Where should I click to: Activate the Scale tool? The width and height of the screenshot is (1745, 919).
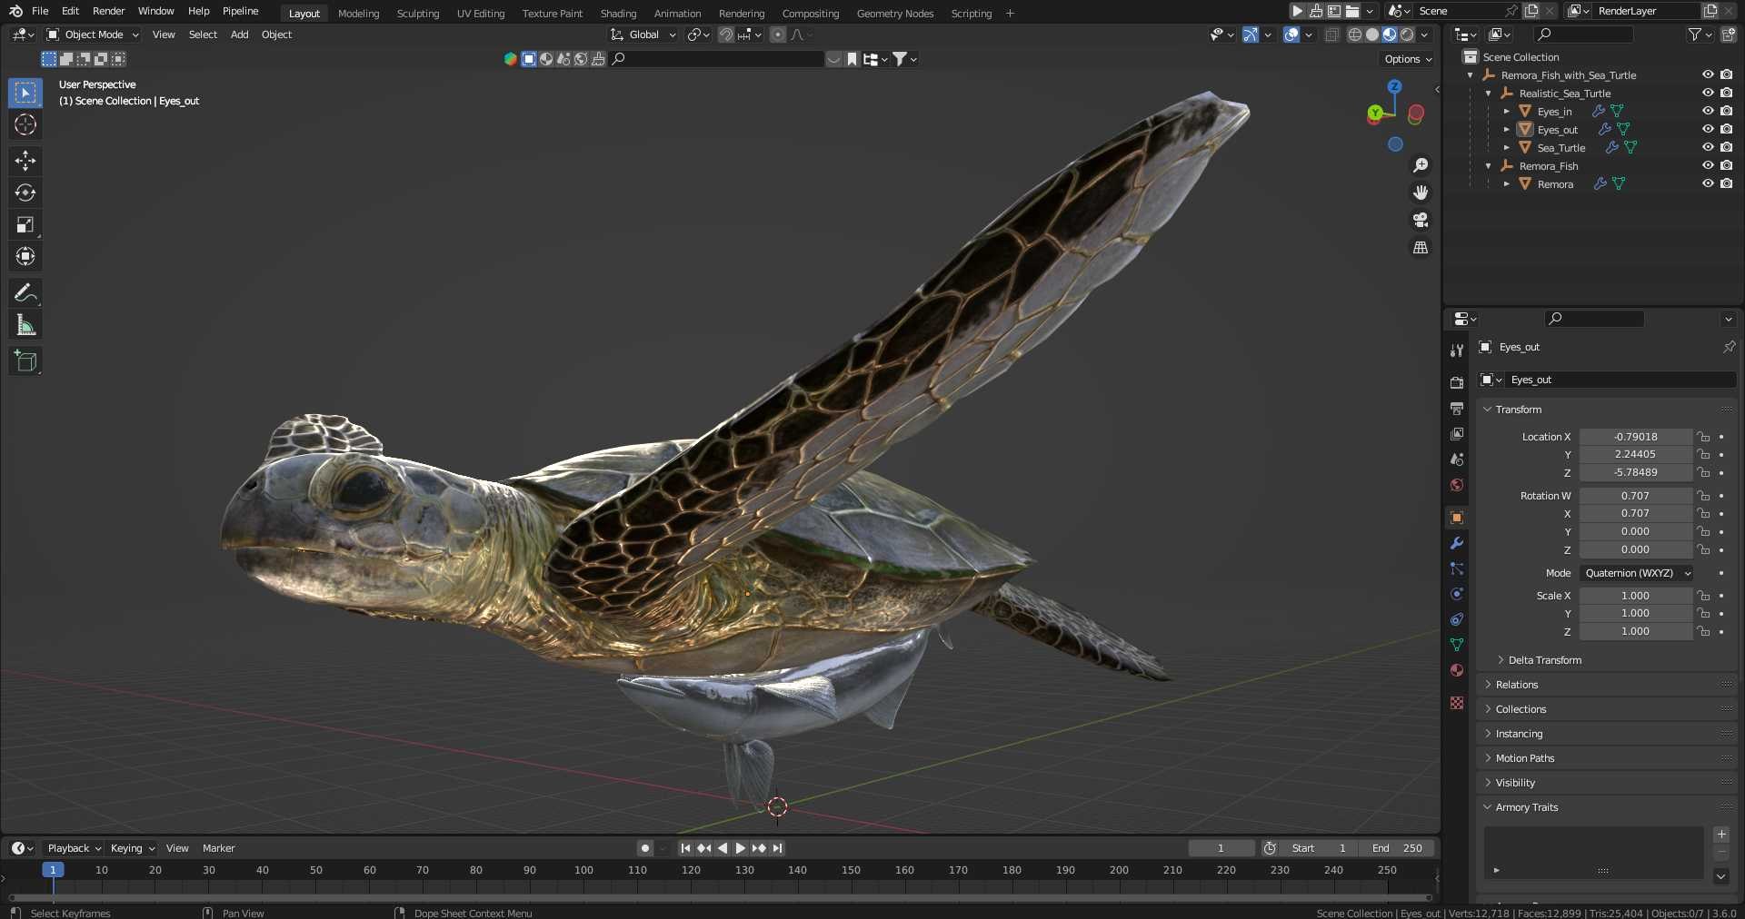25,224
